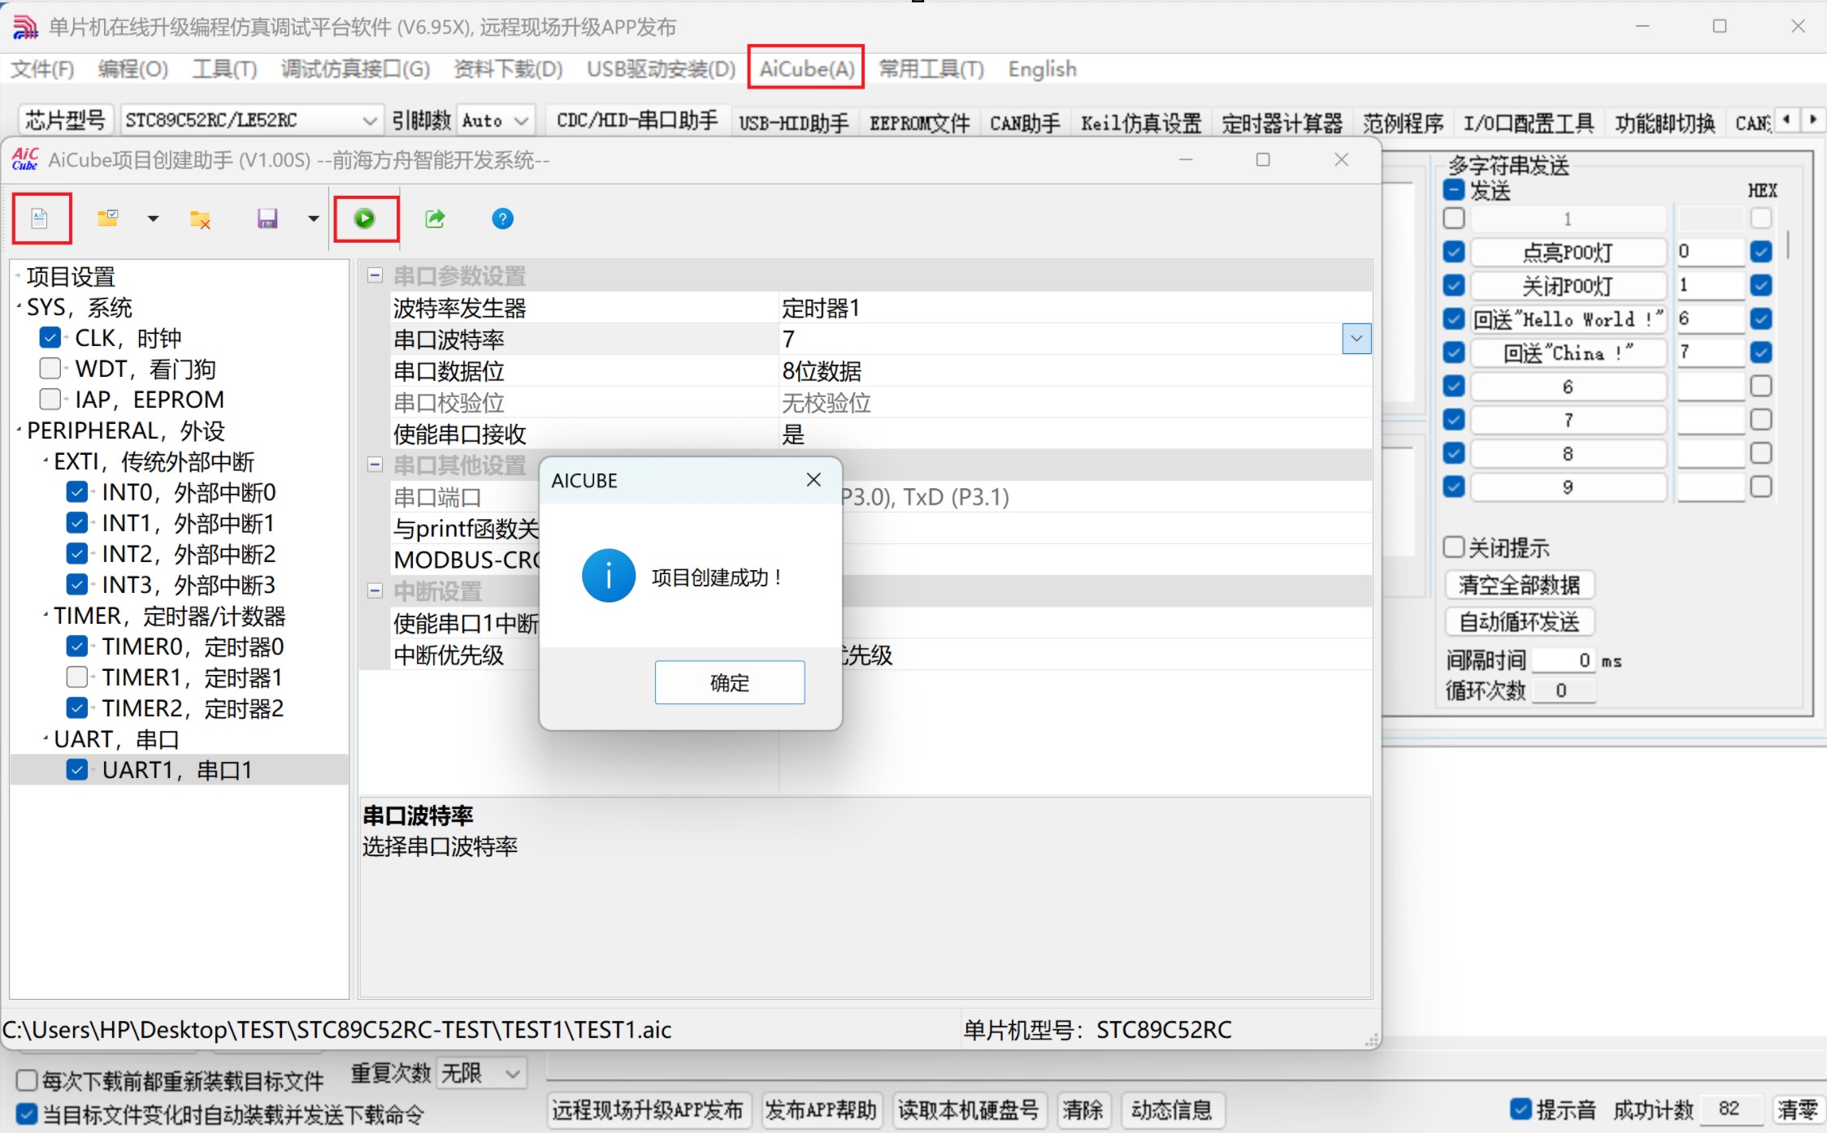Switch to 定时器计算器 tab
The width and height of the screenshot is (1827, 1133).
click(x=1282, y=123)
